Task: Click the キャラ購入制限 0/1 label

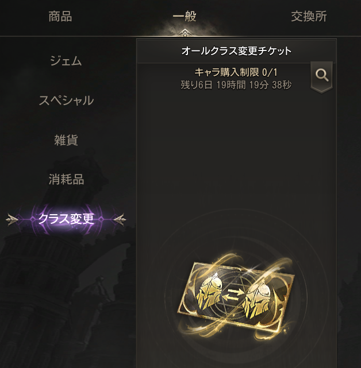Action: 236,72
